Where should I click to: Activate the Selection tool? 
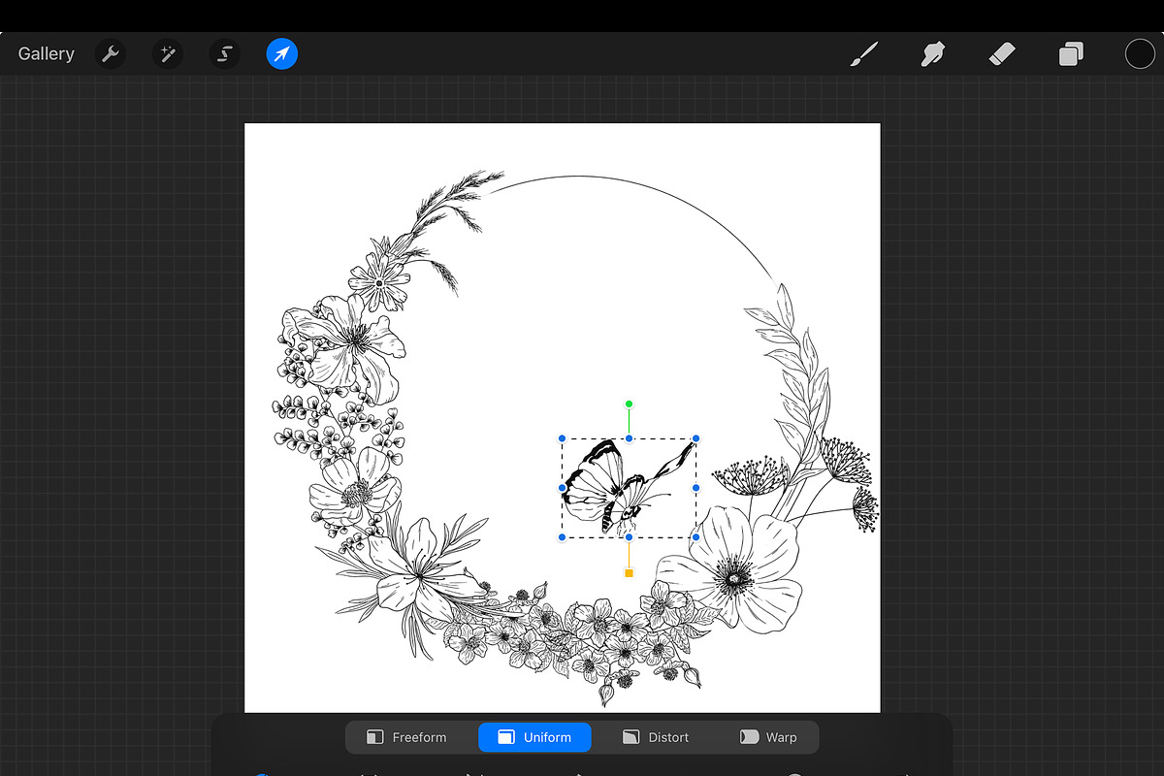click(225, 54)
